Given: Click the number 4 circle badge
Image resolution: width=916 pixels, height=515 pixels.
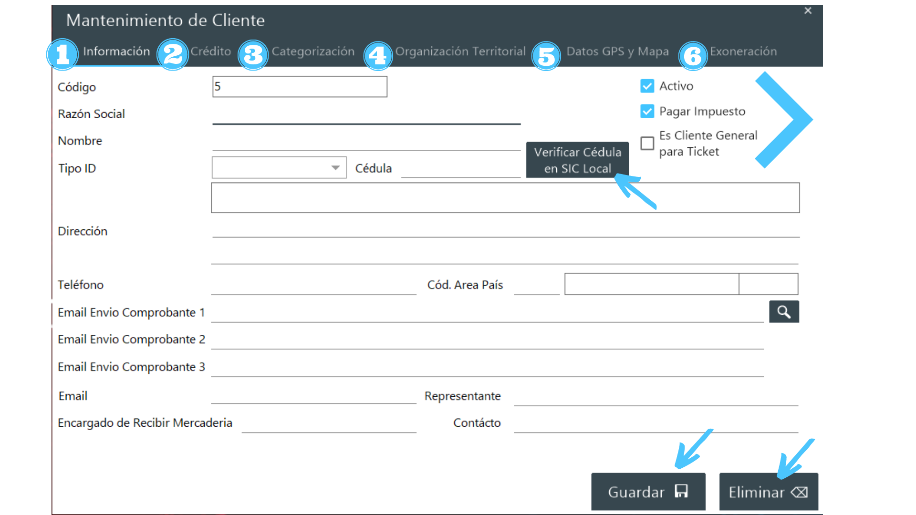Looking at the screenshot, I should (x=378, y=55).
